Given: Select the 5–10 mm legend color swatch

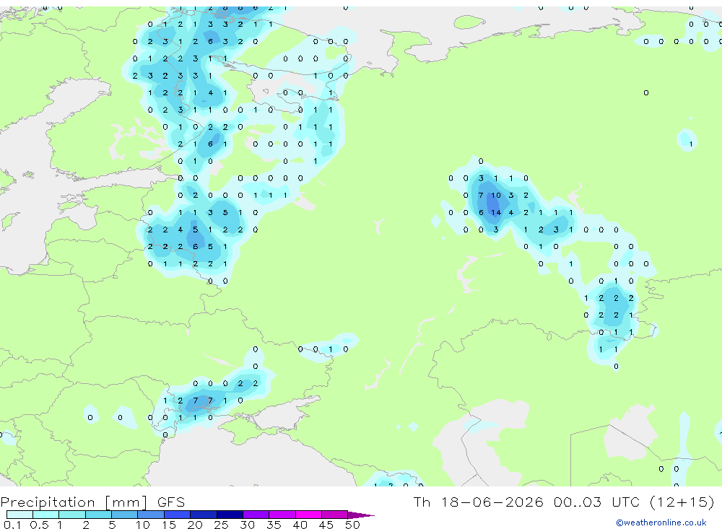Looking at the screenshot, I should 125,515.
